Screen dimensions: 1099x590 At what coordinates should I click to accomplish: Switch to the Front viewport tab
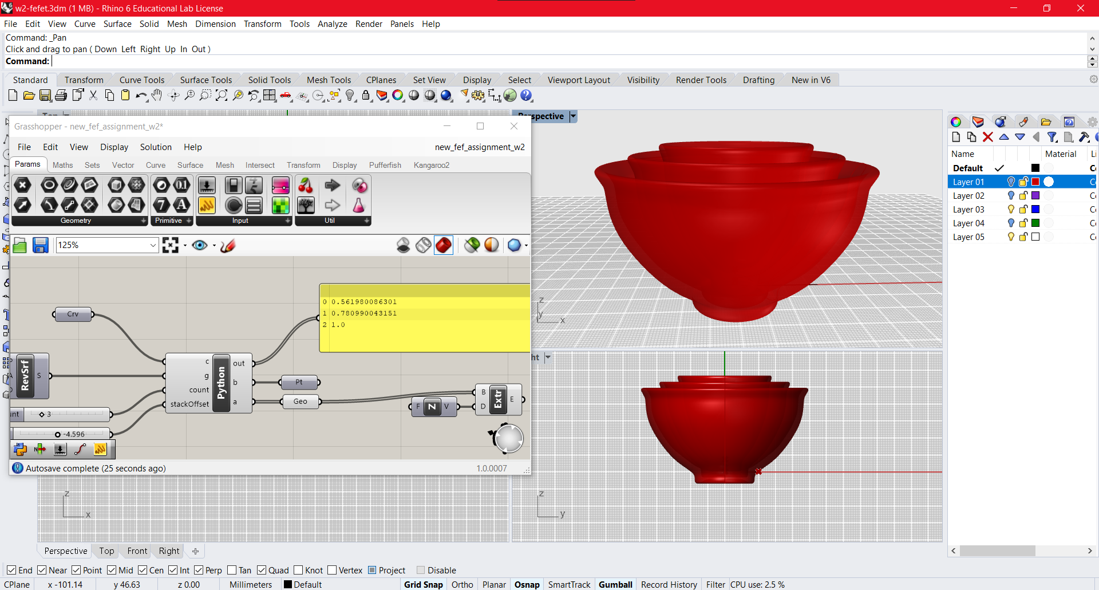136,551
